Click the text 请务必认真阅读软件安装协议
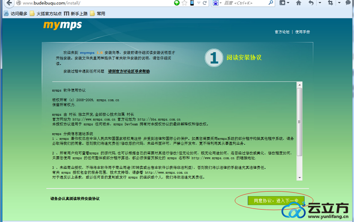This screenshot has height=222, width=354. [75, 199]
